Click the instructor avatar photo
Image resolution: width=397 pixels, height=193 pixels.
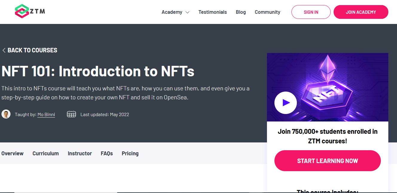6,114
